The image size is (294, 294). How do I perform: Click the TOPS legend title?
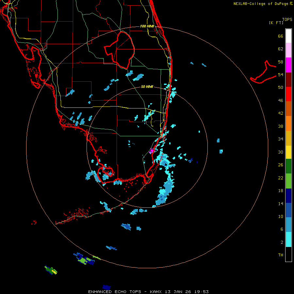(287, 19)
